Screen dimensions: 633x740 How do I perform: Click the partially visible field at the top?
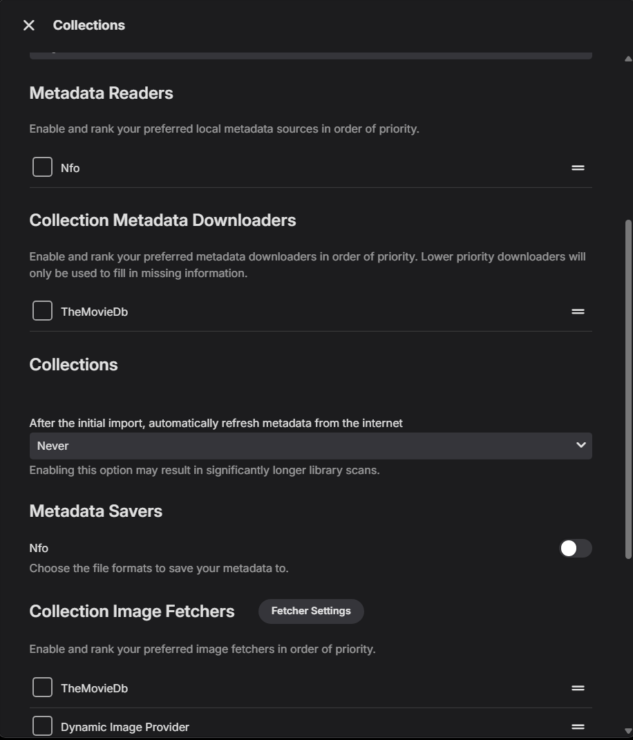tap(310, 56)
